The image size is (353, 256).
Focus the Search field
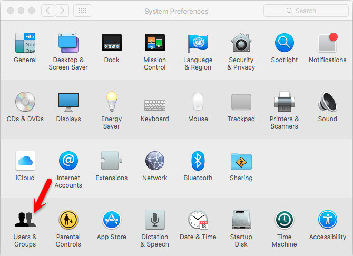click(x=306, y=11)
